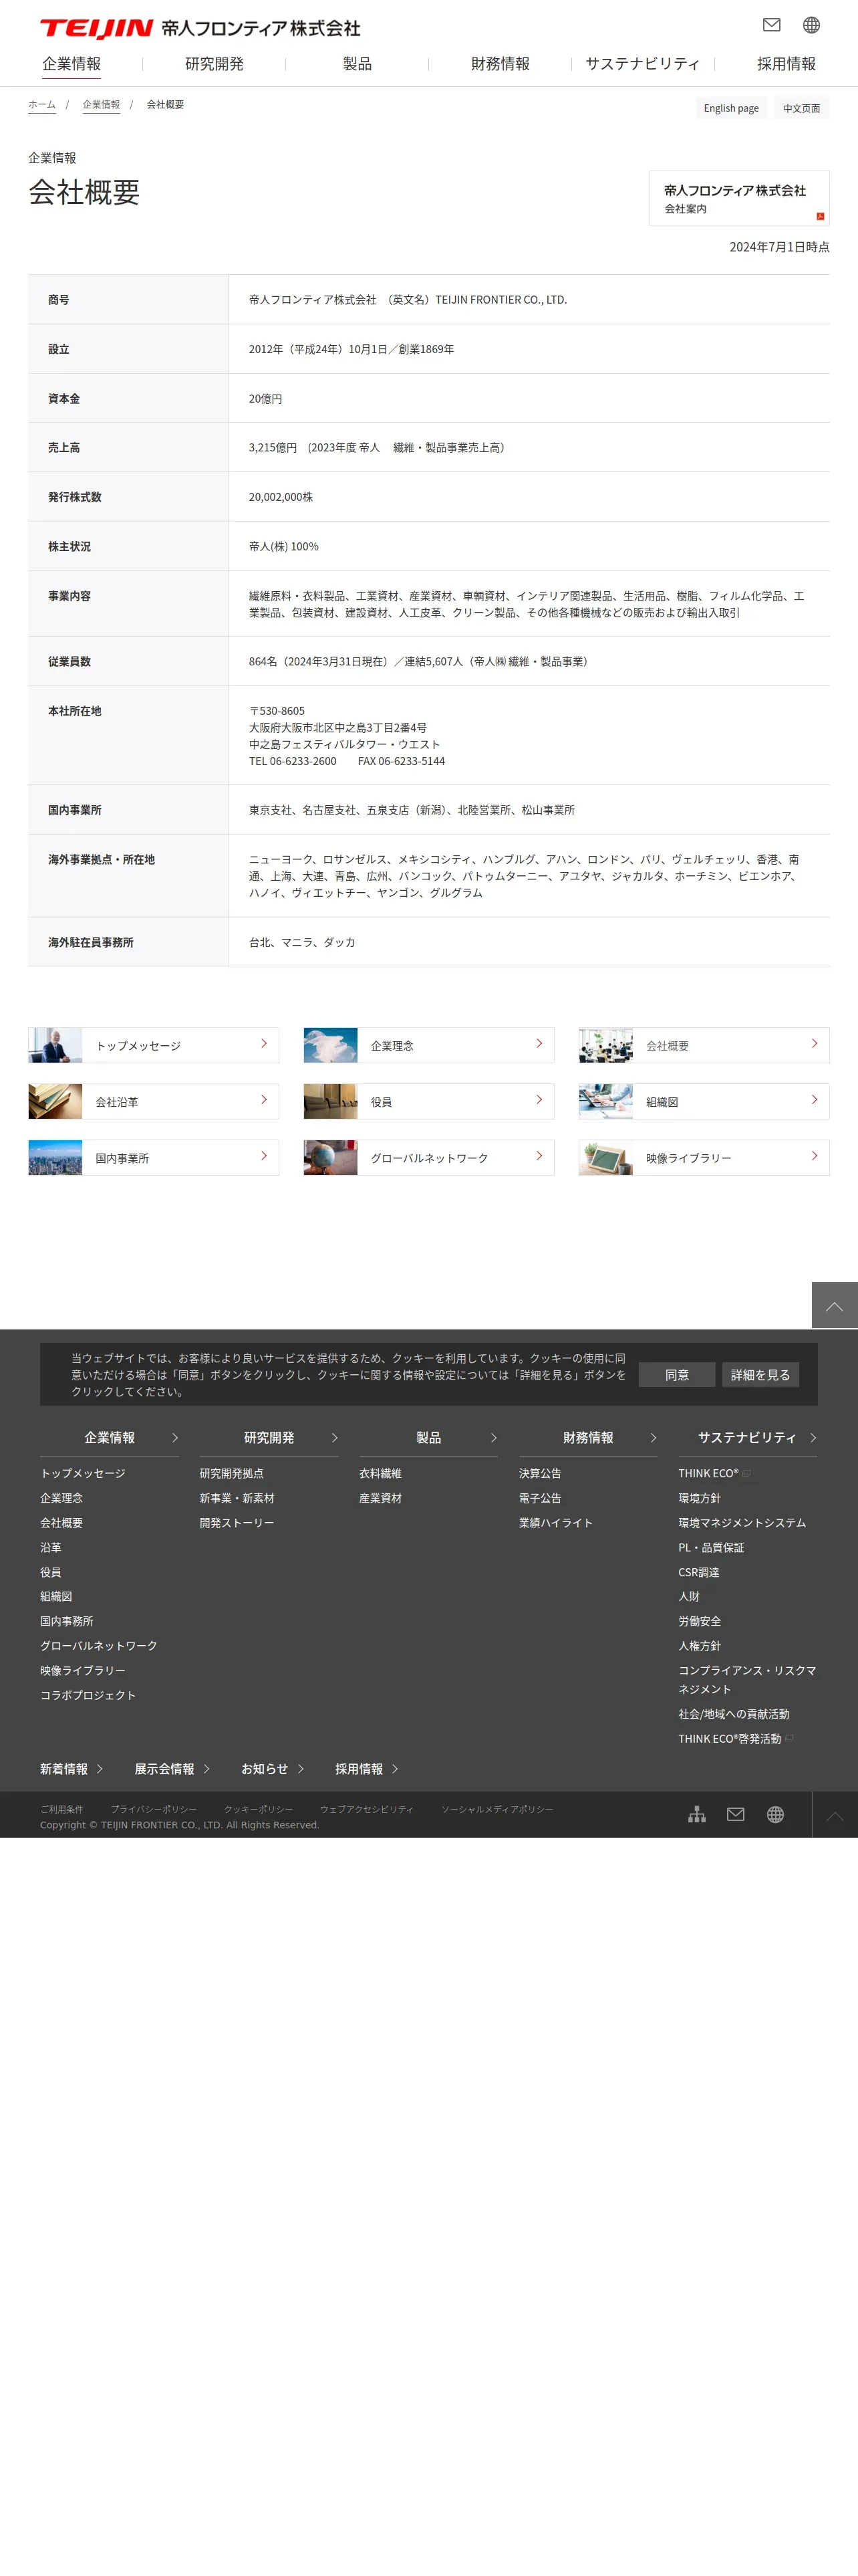Screen dimensions: 858x2576
Task: Click the chevron on the トップメッセージ card
Action: [264, 1044]
